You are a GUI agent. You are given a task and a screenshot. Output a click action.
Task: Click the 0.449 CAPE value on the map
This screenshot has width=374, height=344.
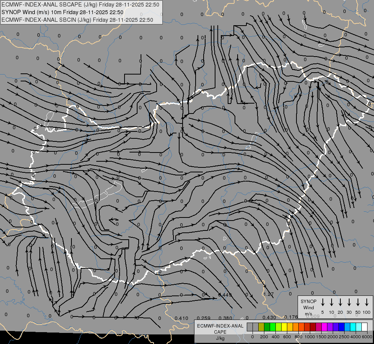[225, 295]
